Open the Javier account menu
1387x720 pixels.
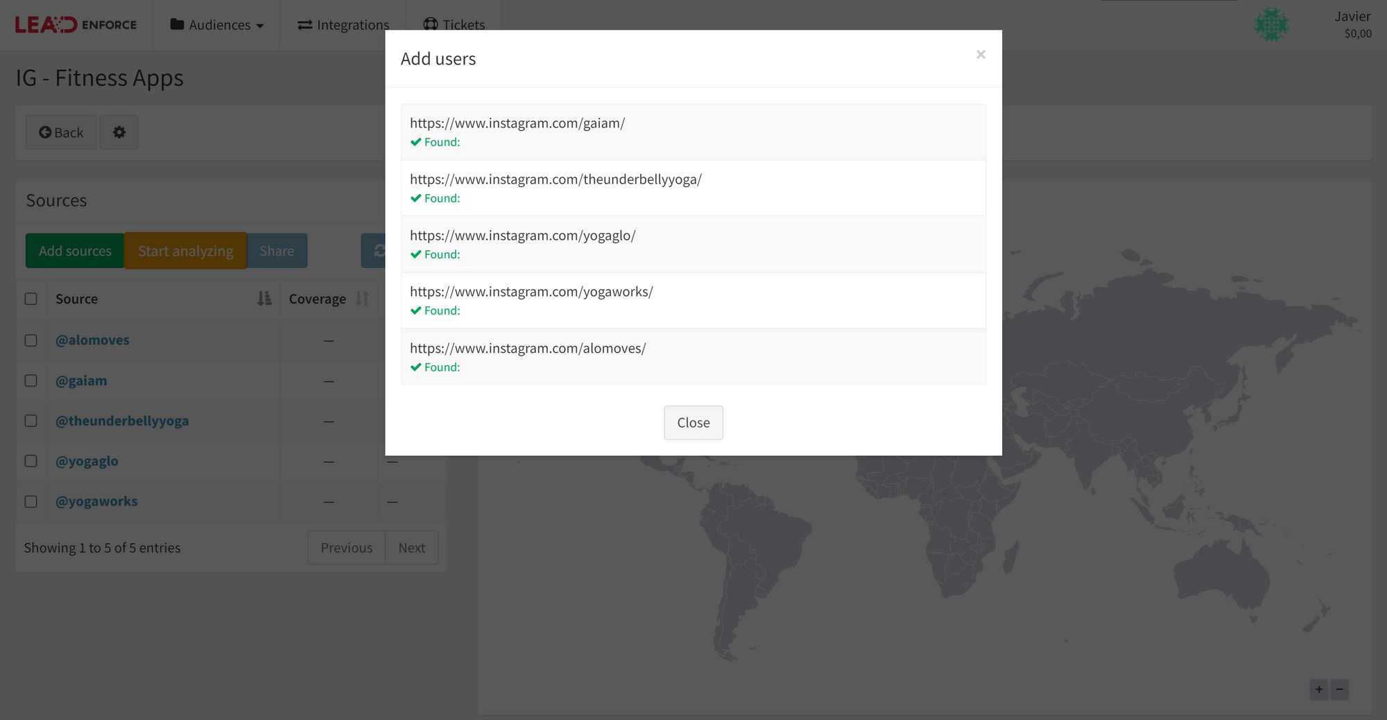pos(1352,24)
